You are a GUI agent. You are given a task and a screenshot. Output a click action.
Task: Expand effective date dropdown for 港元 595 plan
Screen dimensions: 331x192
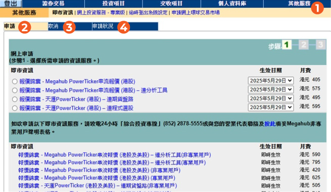point(271,107)
